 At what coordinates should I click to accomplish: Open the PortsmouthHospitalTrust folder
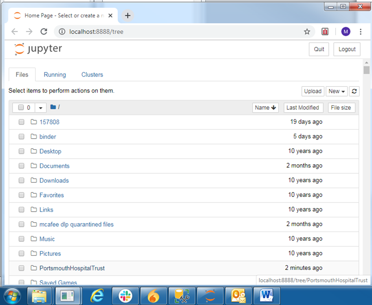coord(72,268)
